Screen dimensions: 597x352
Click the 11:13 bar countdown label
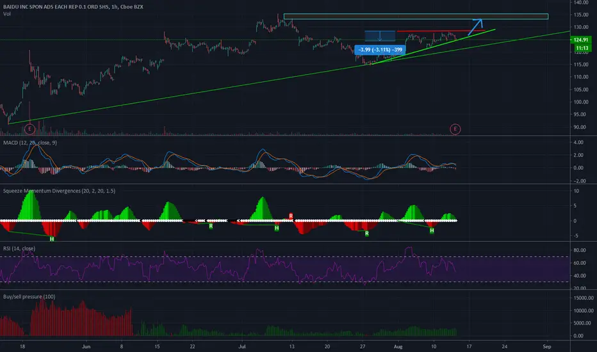[582, 48]
